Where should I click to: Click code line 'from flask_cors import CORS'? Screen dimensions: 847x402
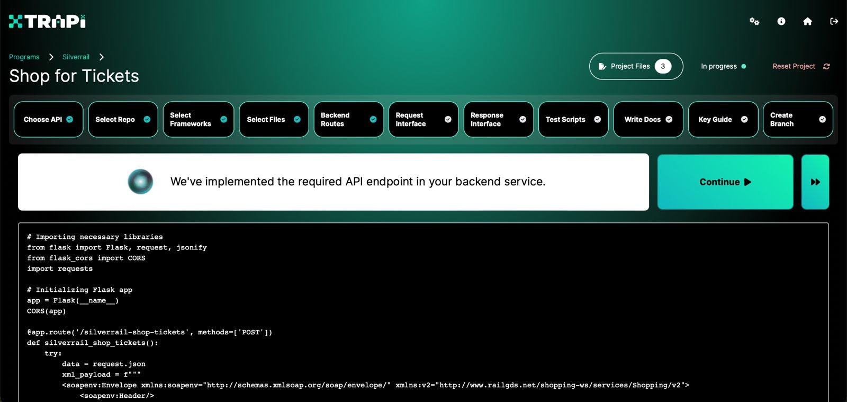[x=86, y=258]
